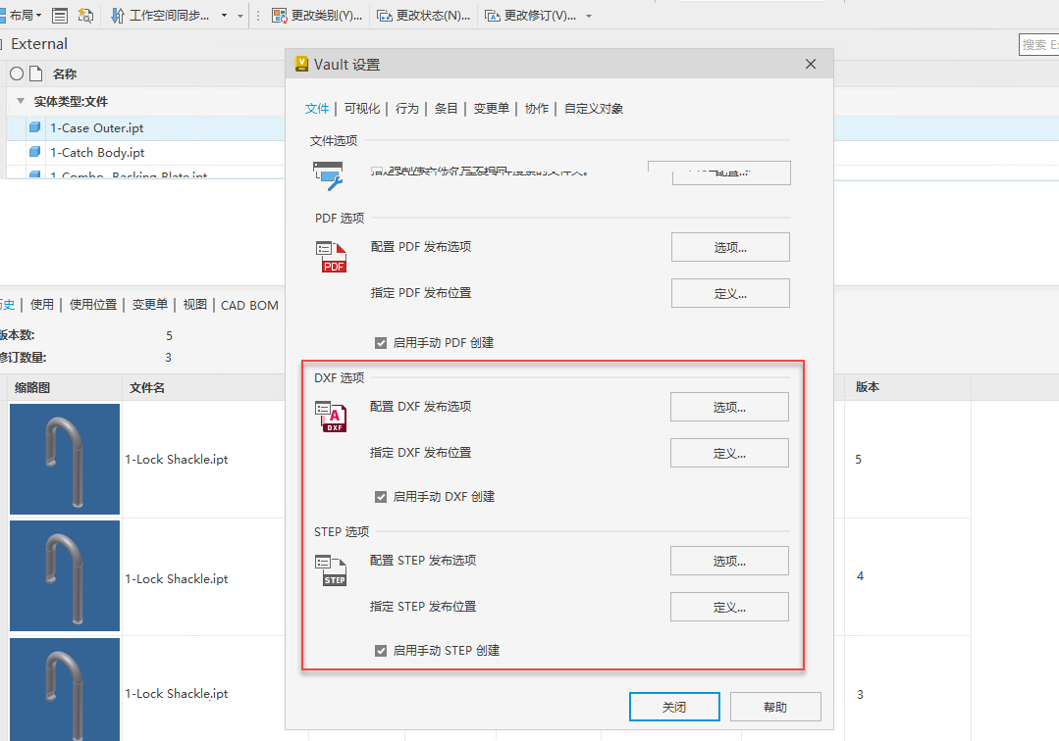Toggle 启用手动 PDF 创建 checkbox

(381, 343)
